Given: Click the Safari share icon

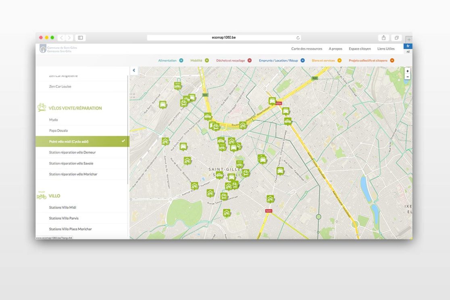Looking at the screenshot, I should pos(383,37).
